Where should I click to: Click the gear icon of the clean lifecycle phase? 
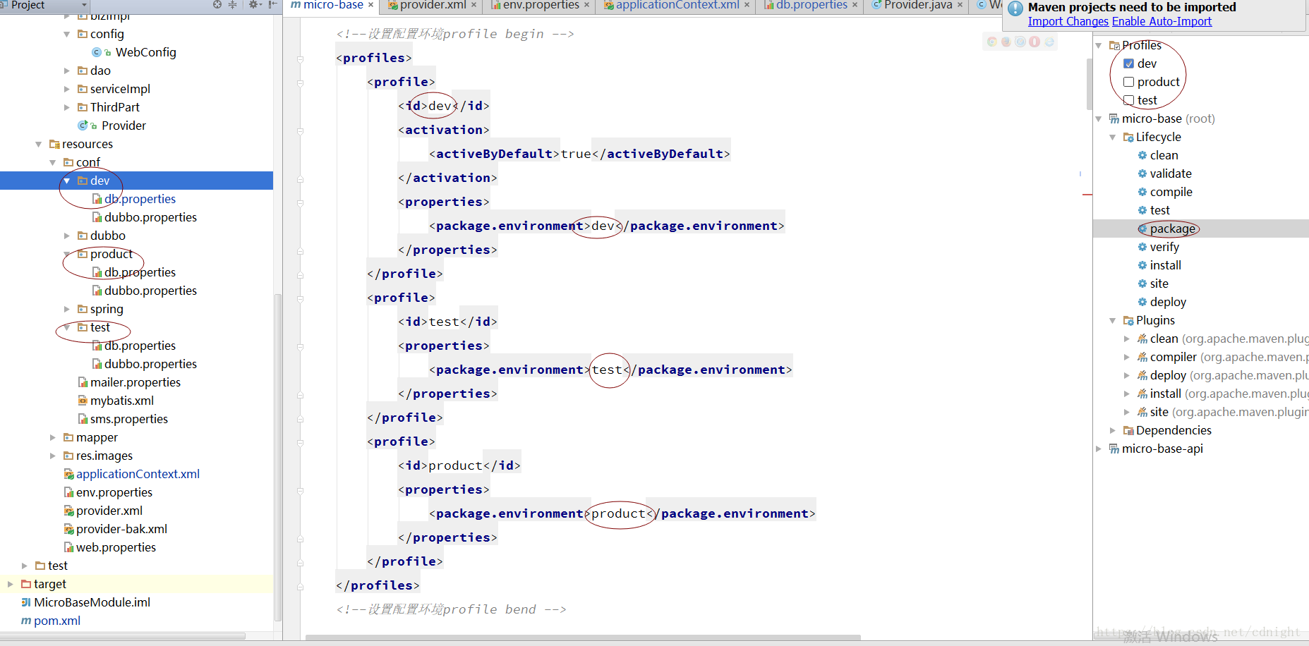pyautogui.click(x=1142, y=155)
